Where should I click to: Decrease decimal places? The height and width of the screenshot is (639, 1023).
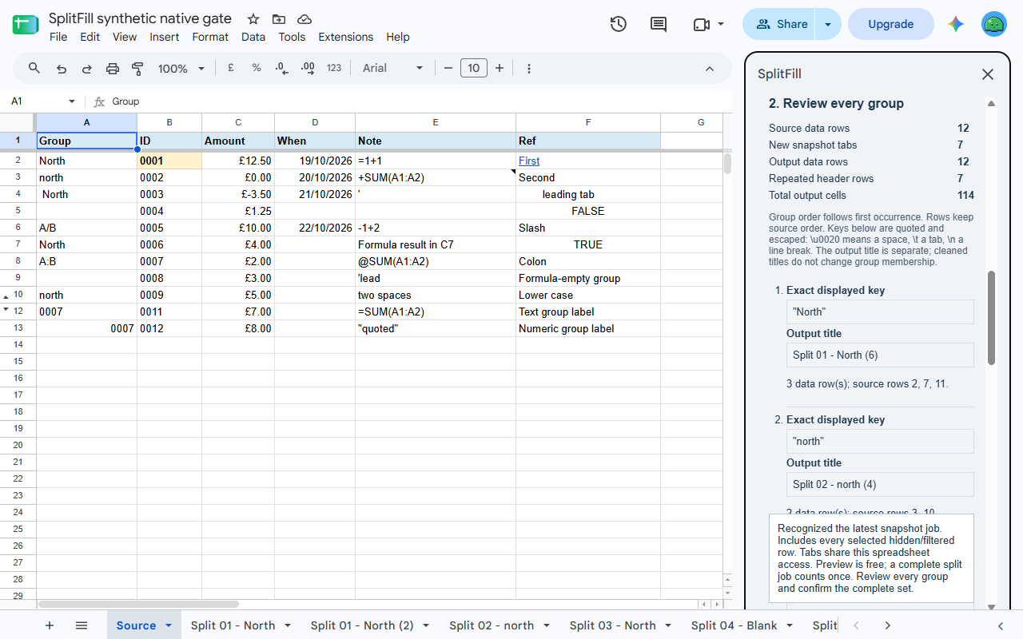(282, 69)
